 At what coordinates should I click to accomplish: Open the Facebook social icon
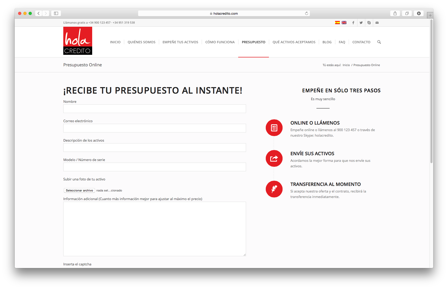pos(353,23)
